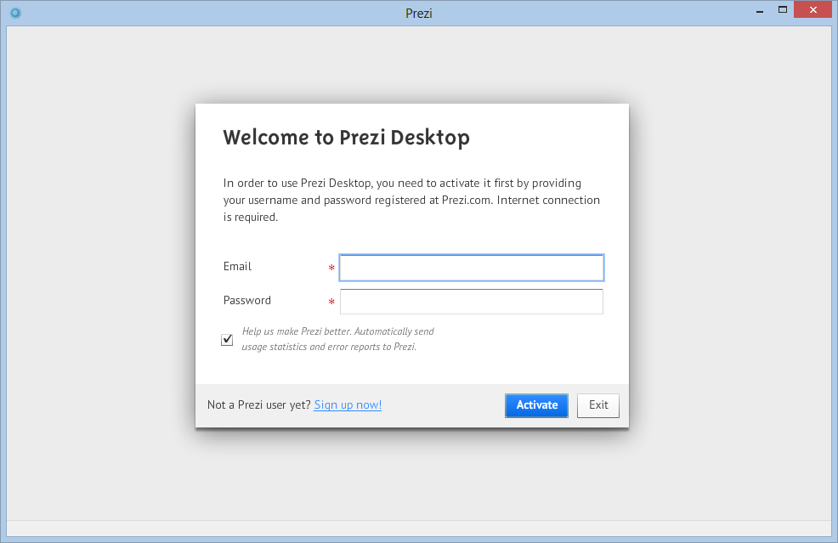The width and height of the screenshot is (838, 543).
Task: Open the Sign up now! link
Action: 348,404
